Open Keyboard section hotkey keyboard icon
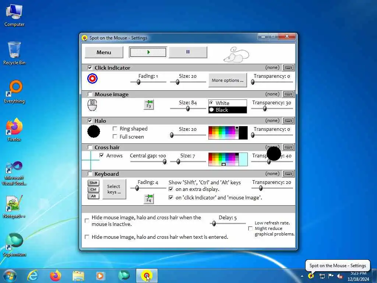Viewport: 377px width, 283px height. (x=288, y=174)
